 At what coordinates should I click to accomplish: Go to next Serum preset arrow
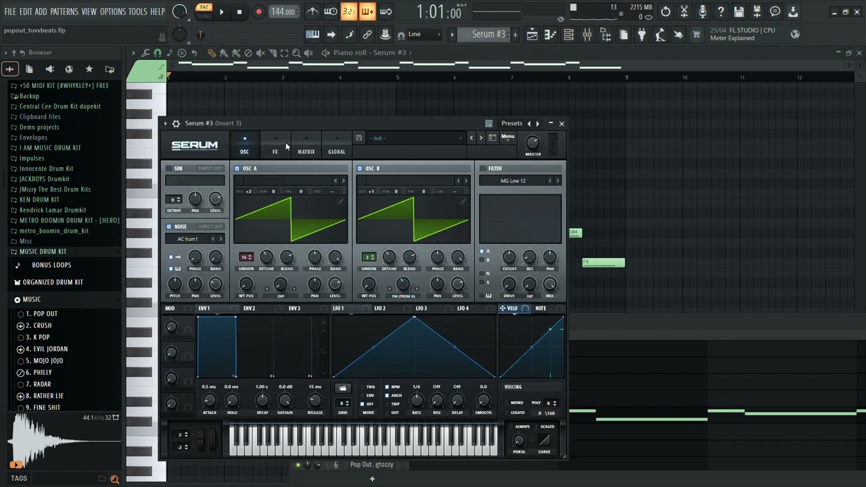click(x=481, y=138)
